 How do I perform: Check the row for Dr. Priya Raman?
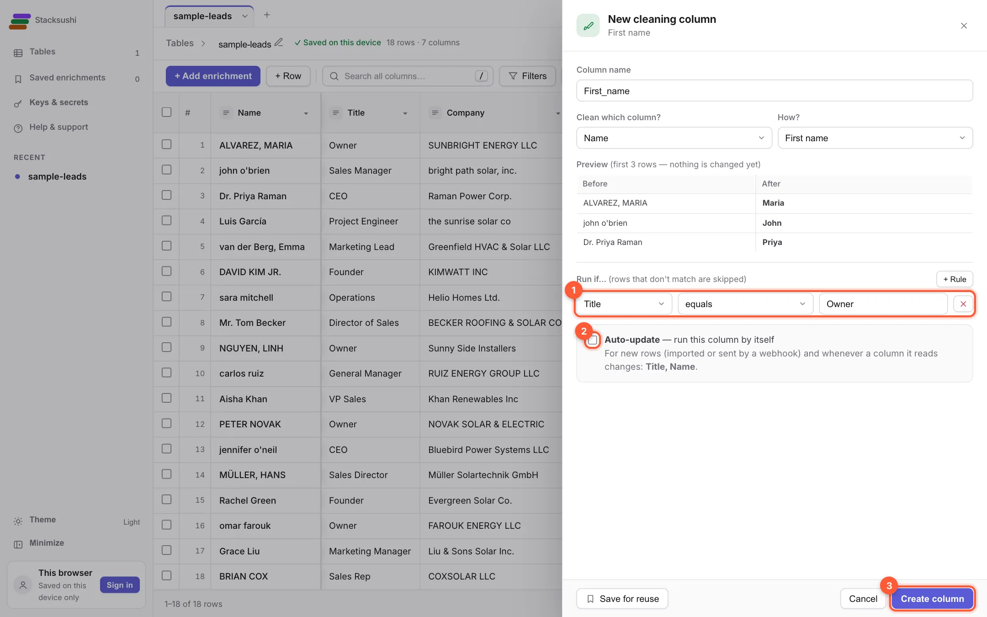coord(166,195)
